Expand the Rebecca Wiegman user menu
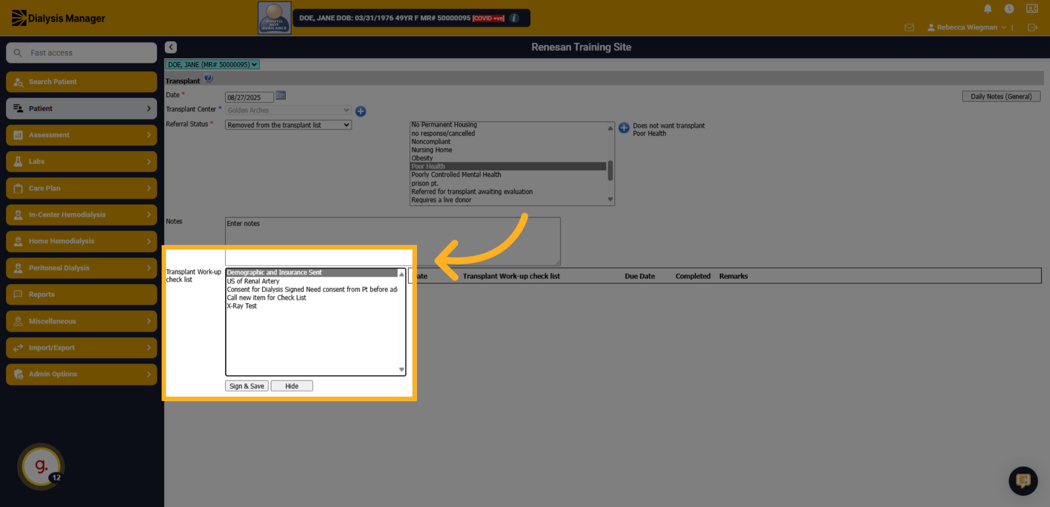This screenshot has width=1050, height=507. tap(966, 28)
